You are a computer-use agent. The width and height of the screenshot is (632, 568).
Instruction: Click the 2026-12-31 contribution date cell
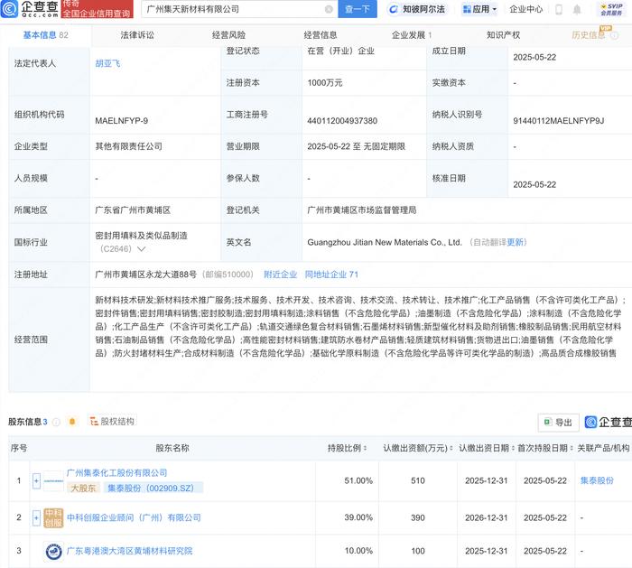click(486, 517)
